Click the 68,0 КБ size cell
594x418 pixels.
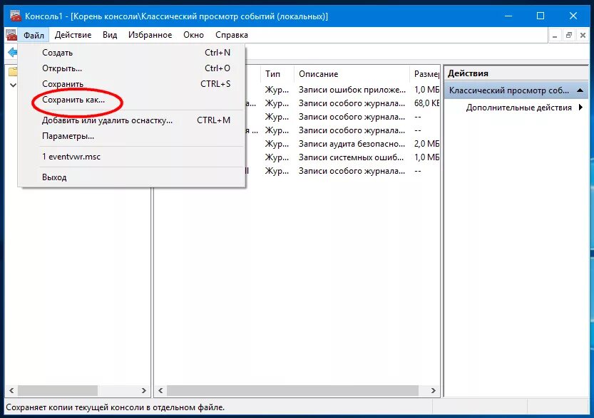(426, 103)
